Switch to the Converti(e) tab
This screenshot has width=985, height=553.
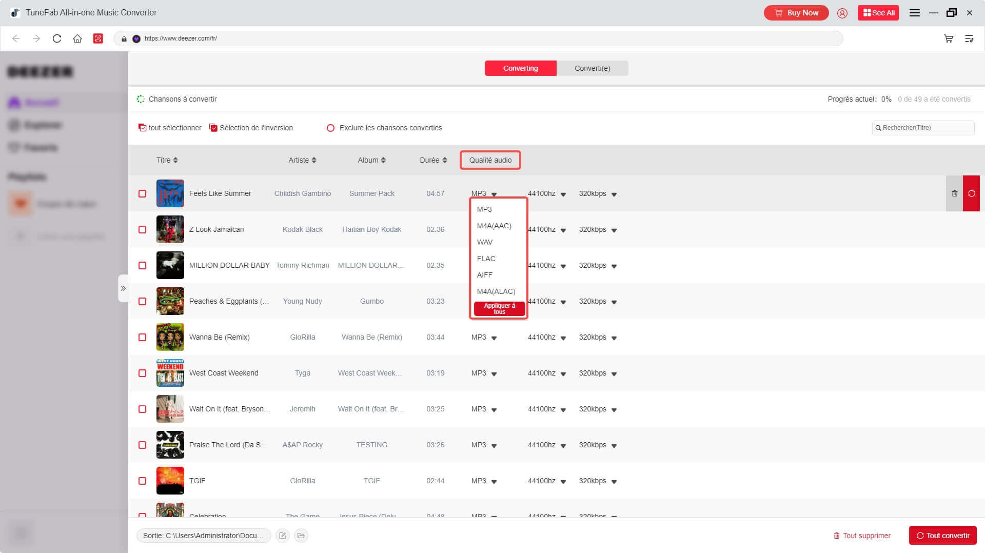coord(592,68)
